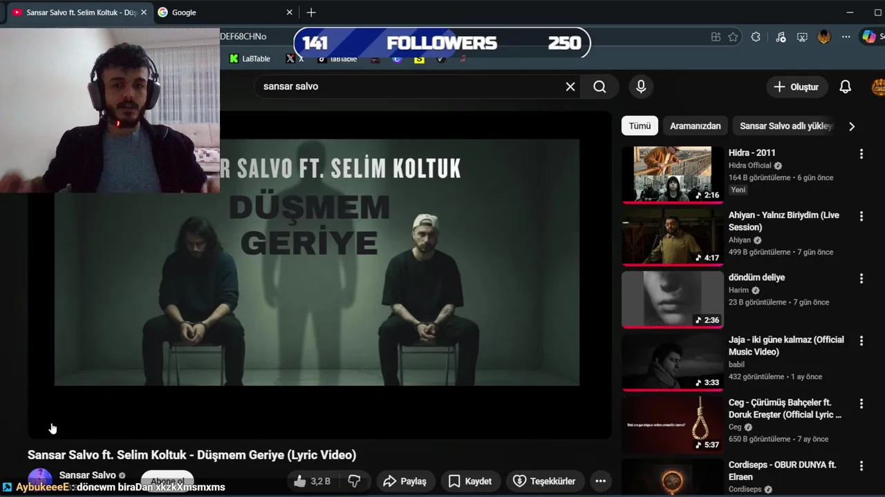Subscribe with the Abone ol button
The image size is (885, 497).
167,480
